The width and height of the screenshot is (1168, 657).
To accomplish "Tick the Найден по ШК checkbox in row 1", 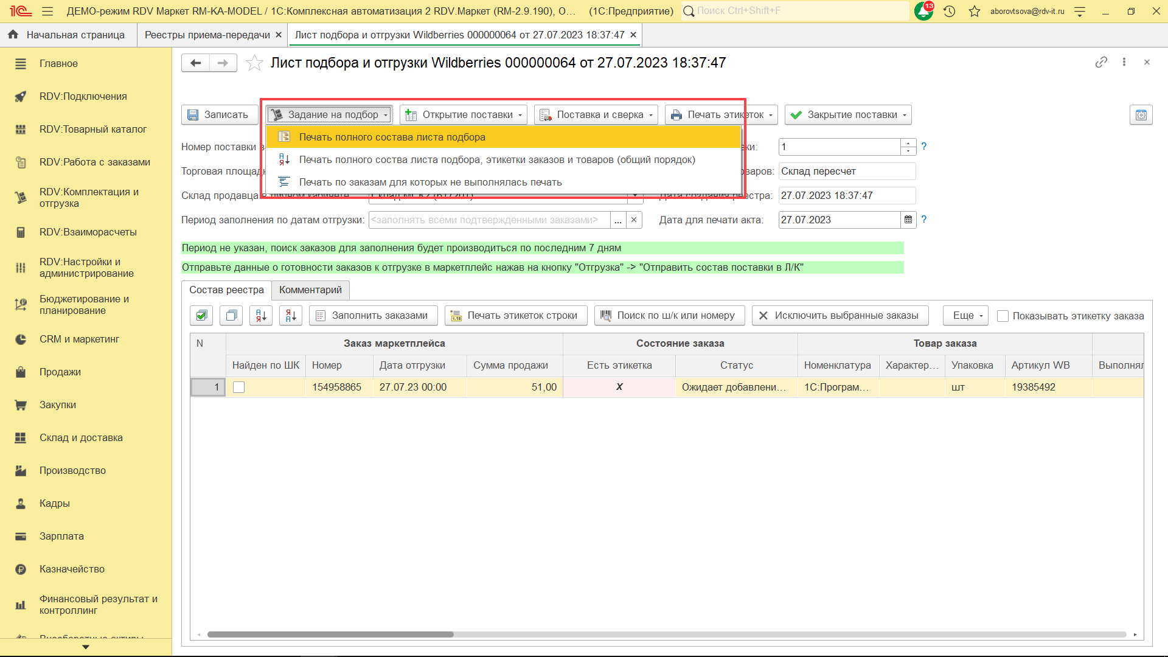I will (239, 387).
